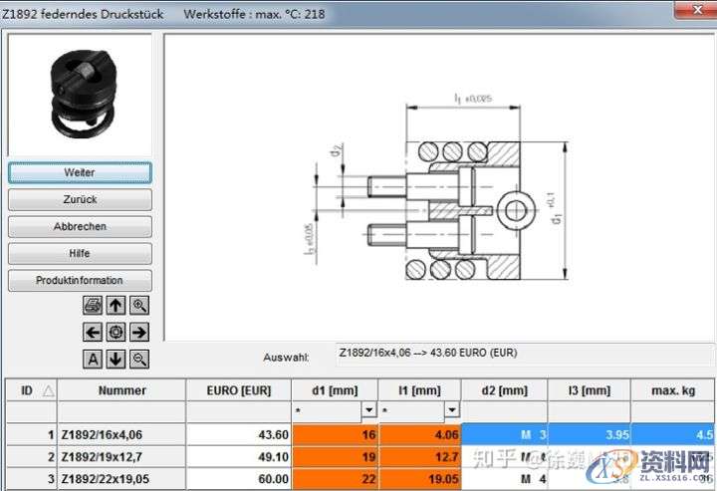This screenshot has width=717, height=491.
Task: Zoom out with magnifier minus icon
Action: pyautogui.click(x=139, y=359)
